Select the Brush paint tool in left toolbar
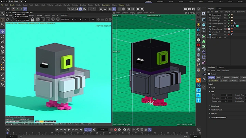246x138 pixels. [2, 74]
